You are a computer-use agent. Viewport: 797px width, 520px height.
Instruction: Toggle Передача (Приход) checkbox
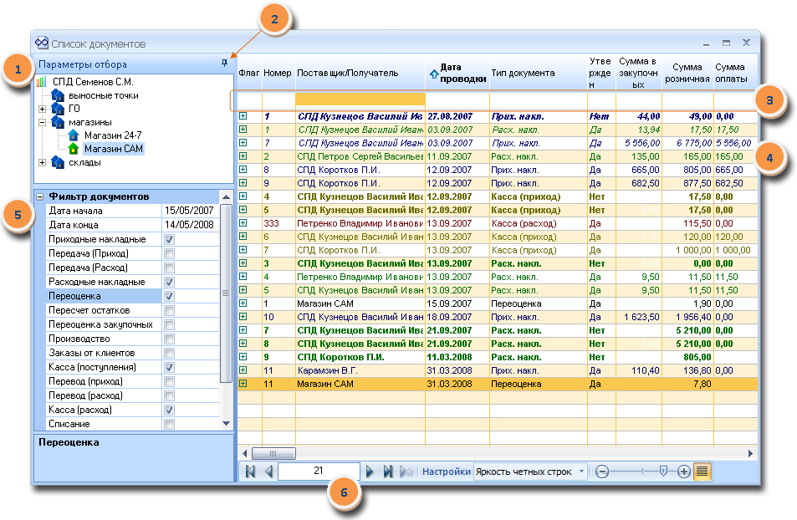169,253
